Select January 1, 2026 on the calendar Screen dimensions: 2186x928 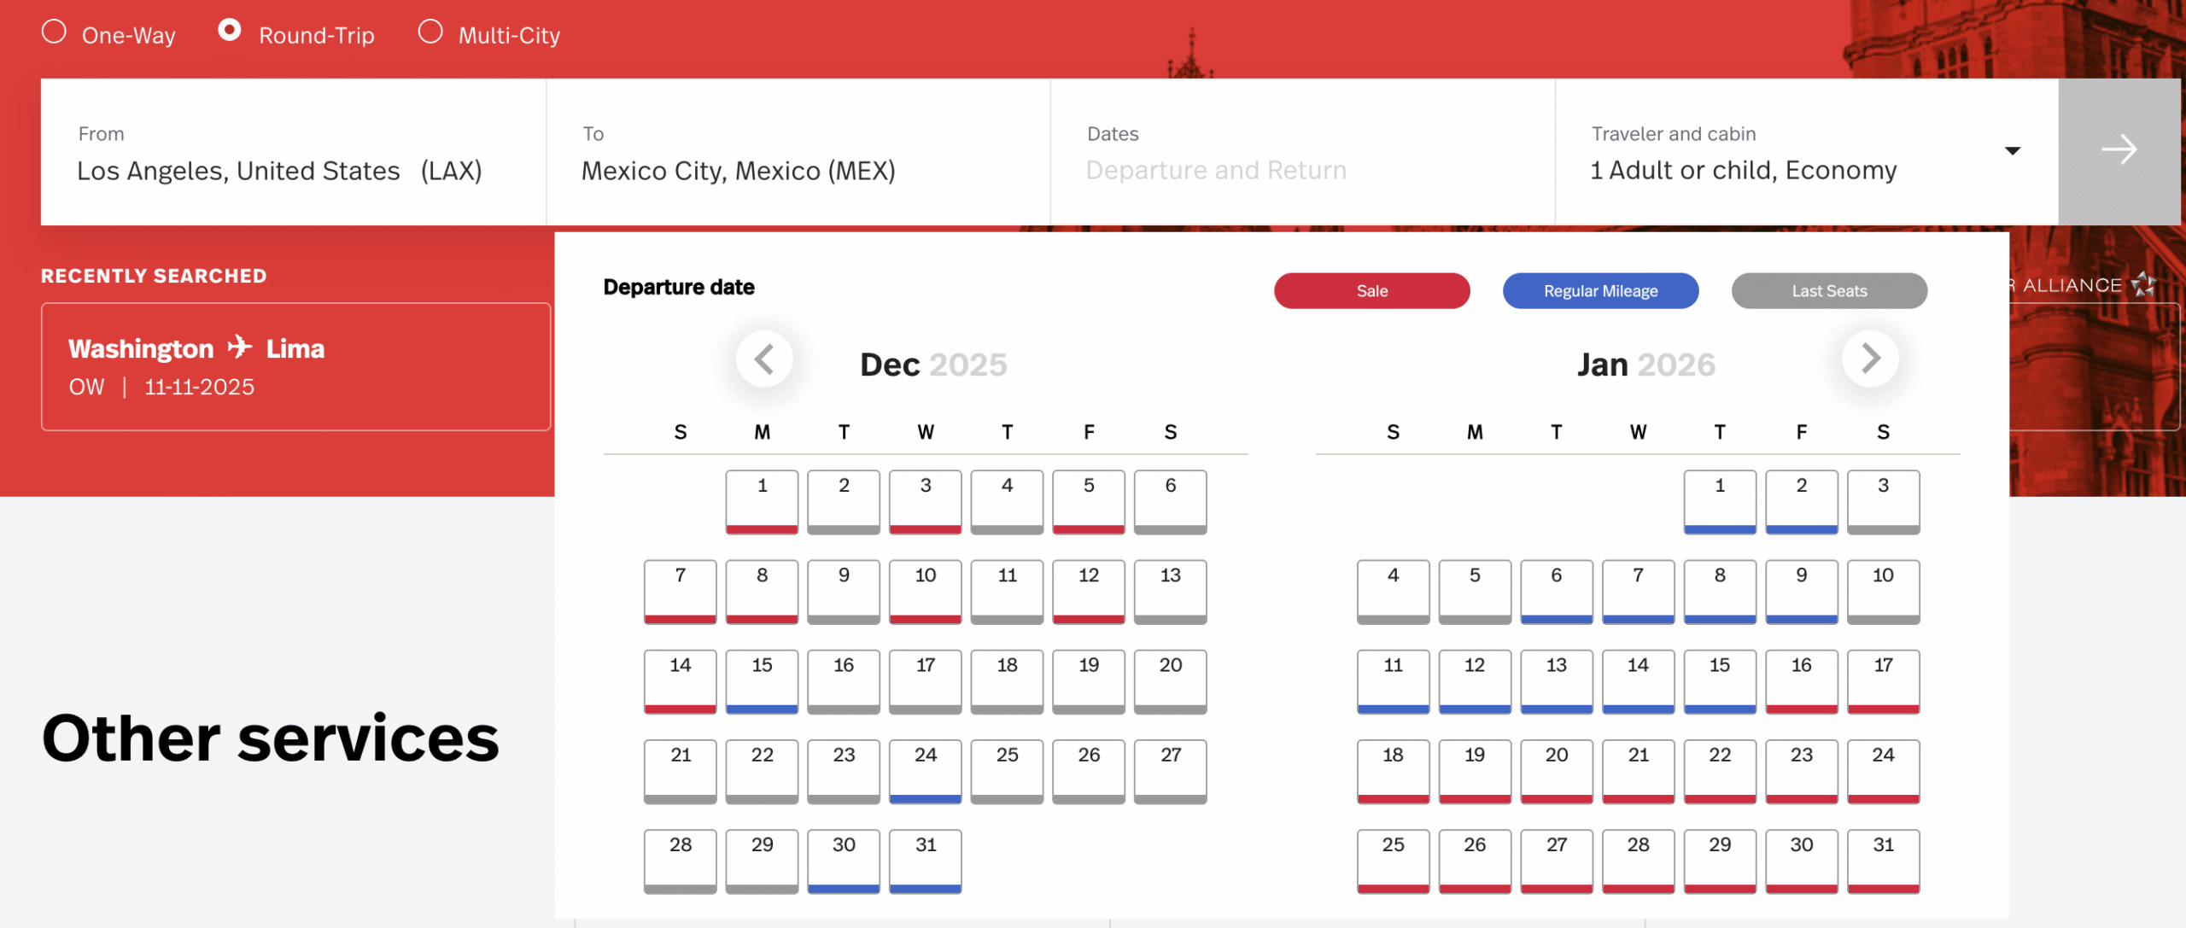click(1720, 500)
